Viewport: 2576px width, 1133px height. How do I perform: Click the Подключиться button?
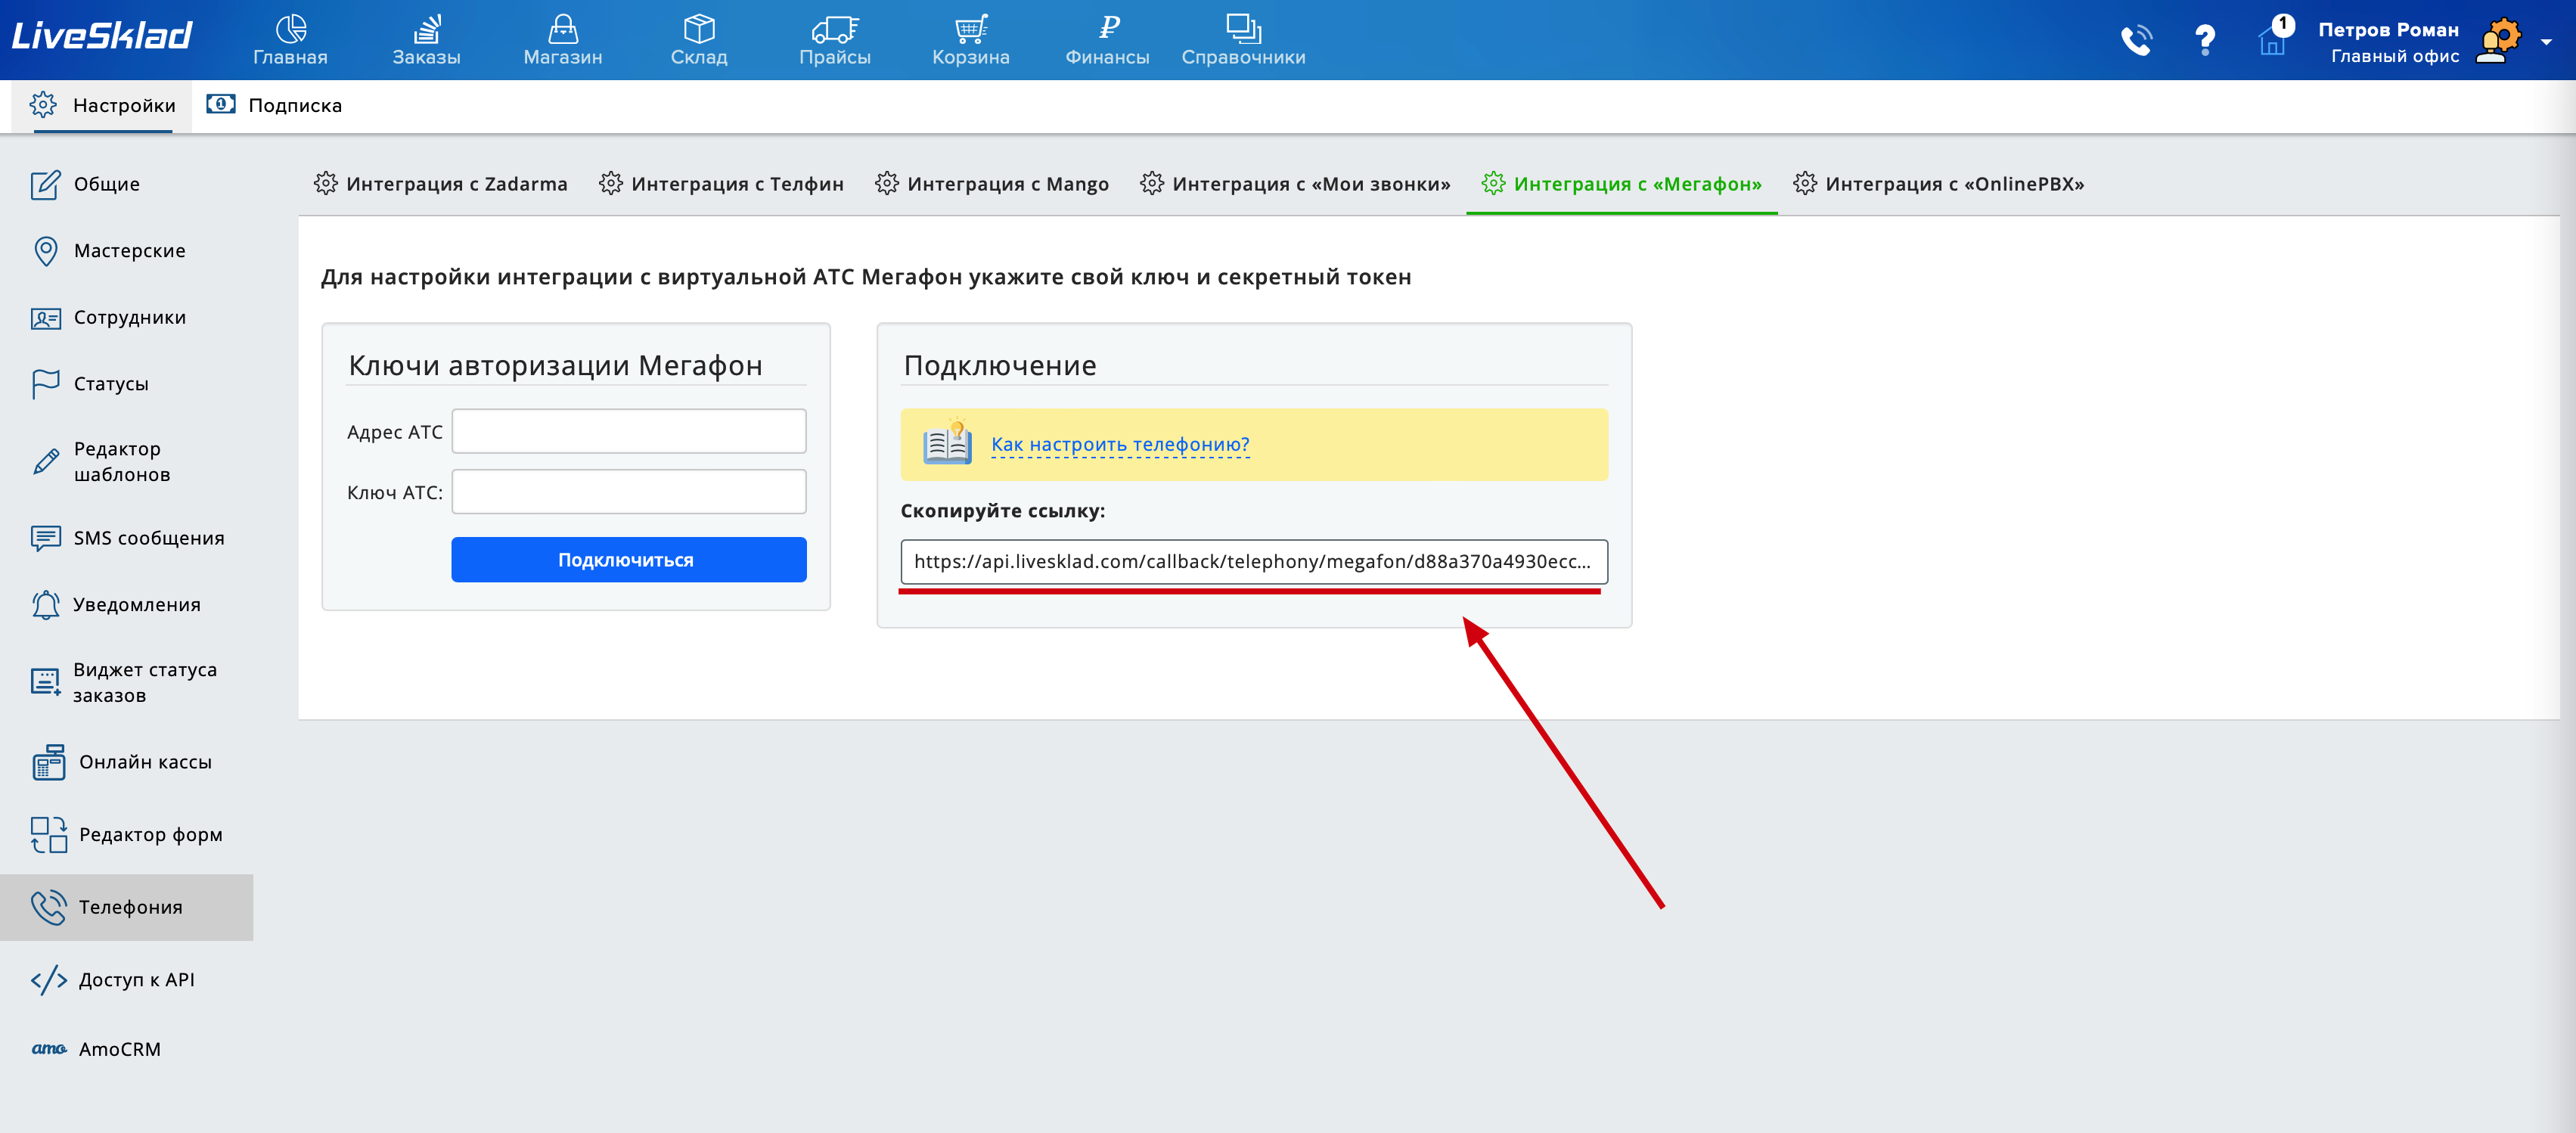point(629,560)
